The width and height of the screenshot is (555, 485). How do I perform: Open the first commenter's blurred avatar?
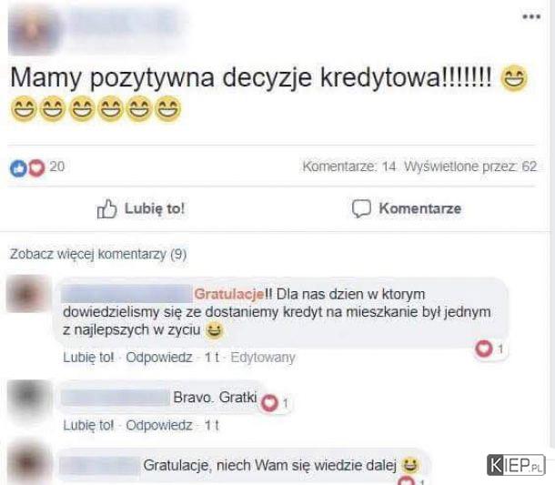[x=28, y=294]
